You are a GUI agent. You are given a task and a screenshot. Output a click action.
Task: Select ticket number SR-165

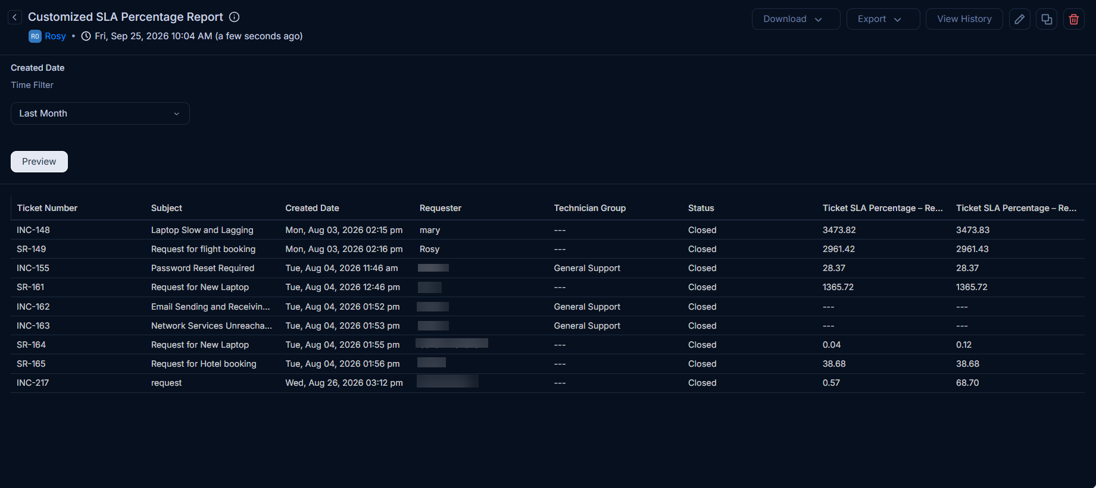pyautogui.click(x=32, y=364)
